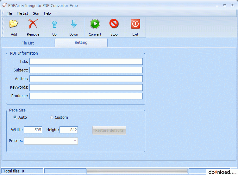Click the conversion progress bar
The image size is (238, 175).
pyautogui.click(x=137, y=171)
